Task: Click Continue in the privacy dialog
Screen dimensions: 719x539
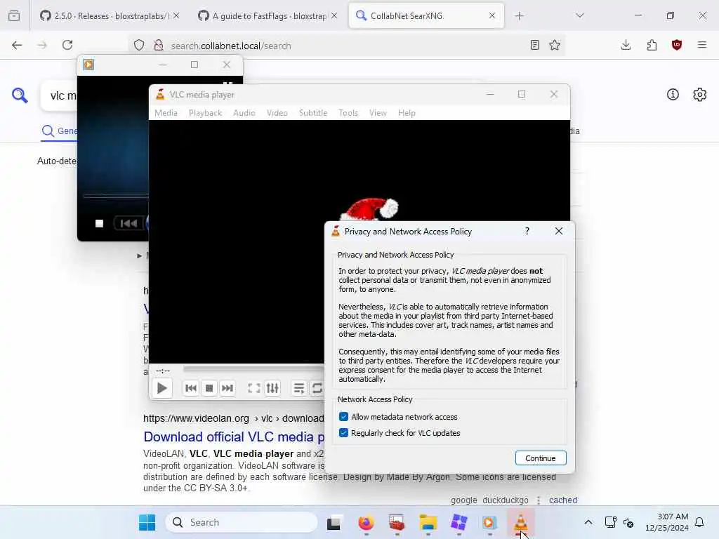Action: (x=541, y=458)
